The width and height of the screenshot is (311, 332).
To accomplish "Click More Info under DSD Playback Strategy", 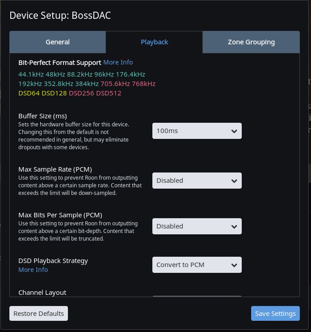I will 33,270.
